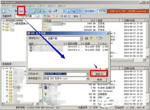Click the green Up-folder icon beside 路径
The image size is (150, 110).
(45, 16)
